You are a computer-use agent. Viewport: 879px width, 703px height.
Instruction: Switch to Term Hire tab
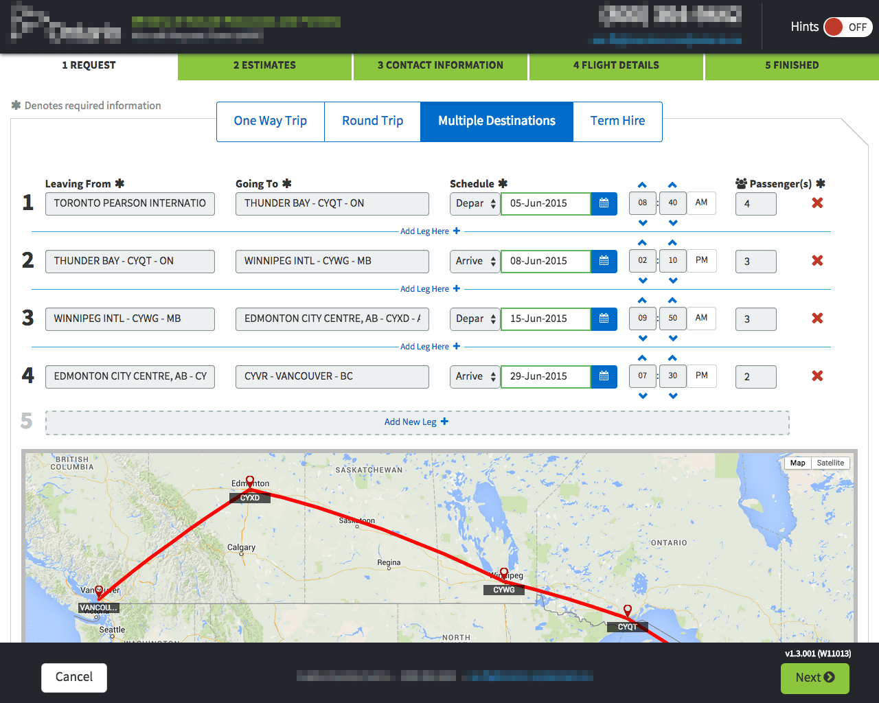click(617, 122)
